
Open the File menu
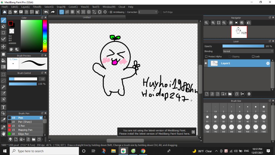point(5,7)
